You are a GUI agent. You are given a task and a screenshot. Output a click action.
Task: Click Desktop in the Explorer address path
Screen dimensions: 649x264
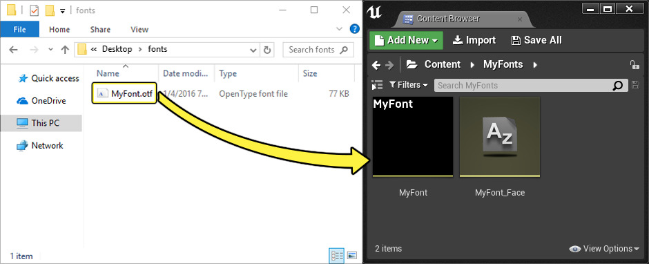[117, 49]
